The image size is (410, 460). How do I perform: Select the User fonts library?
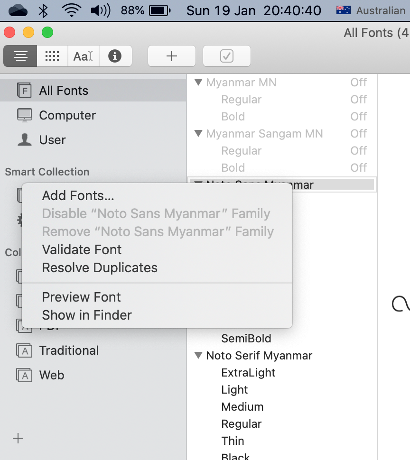[52, 140]
